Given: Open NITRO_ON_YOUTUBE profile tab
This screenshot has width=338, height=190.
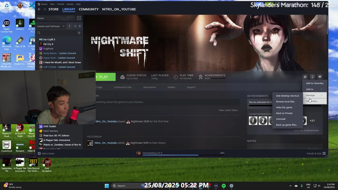Looking at the screenshot, I should [119, 9].
